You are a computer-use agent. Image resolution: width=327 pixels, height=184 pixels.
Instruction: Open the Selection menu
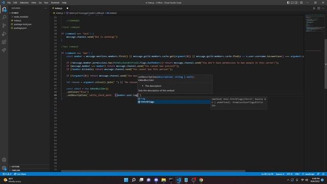(24, 3)
